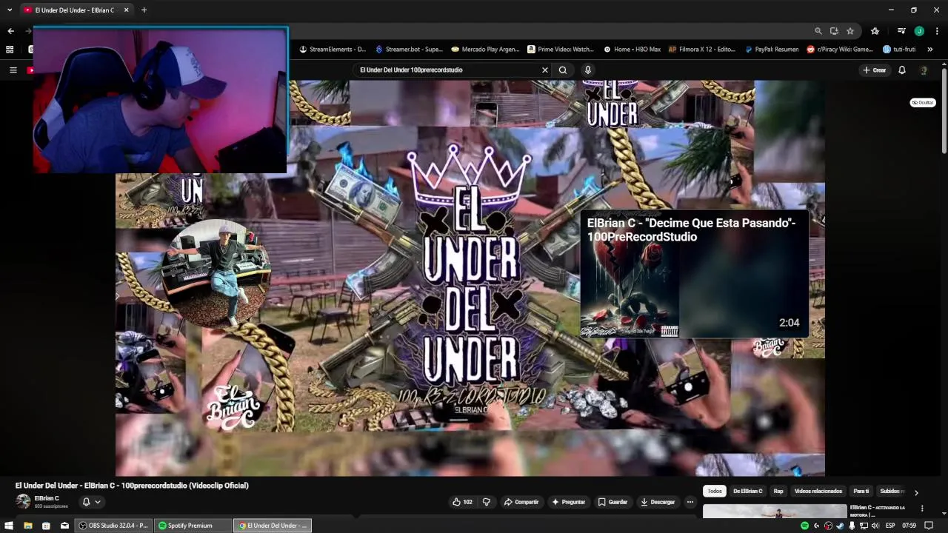The height and width of the screenshot is (533, 948).
Task: Click the install app icon in address bar
Action: 834,31
